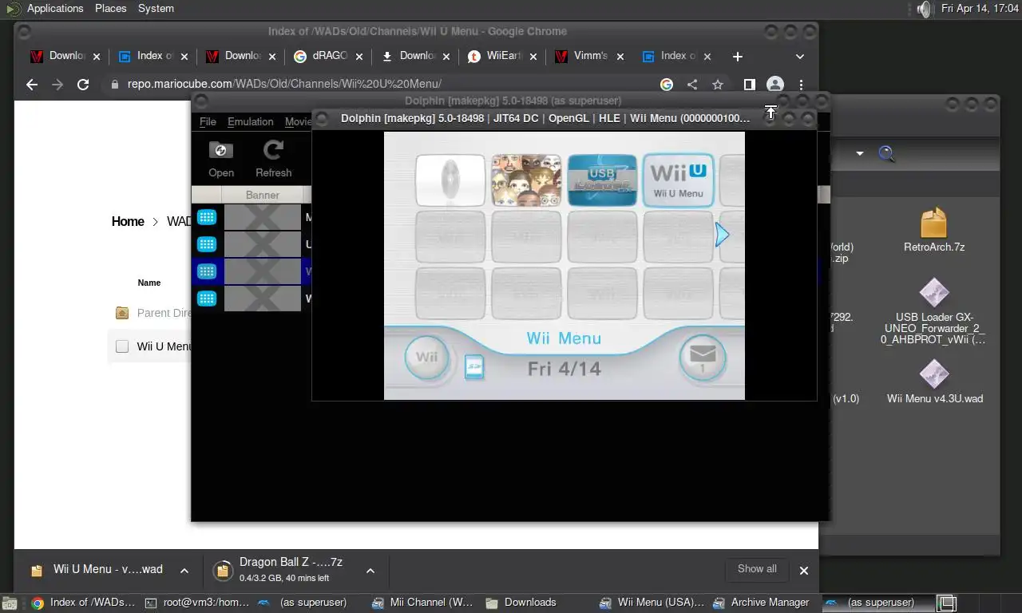Switch to the WiiEarth tab
The height and width of the screenshot is (613, 1022).
(504, 56)
